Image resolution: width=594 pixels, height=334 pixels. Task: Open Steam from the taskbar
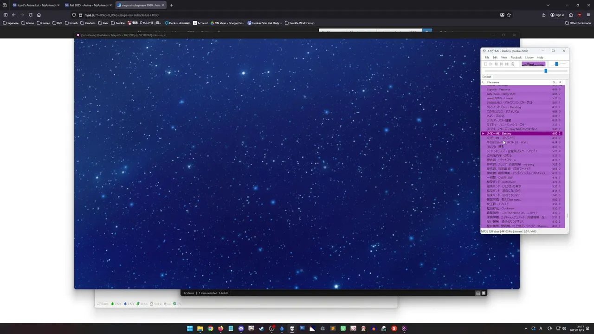click(x=261, y=328)
